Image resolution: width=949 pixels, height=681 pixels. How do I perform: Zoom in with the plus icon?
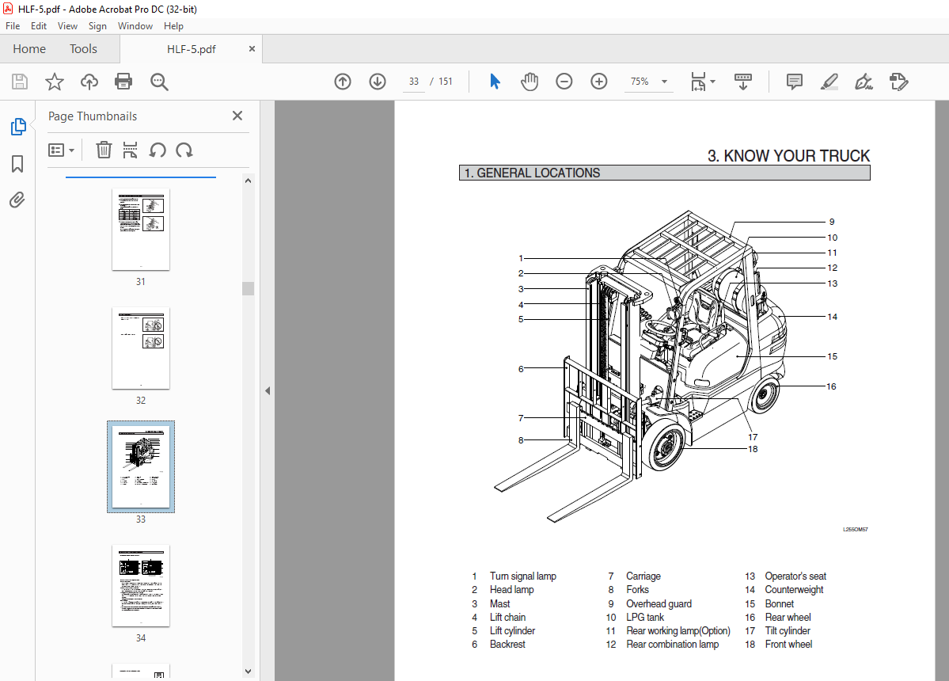pos(599,81)
